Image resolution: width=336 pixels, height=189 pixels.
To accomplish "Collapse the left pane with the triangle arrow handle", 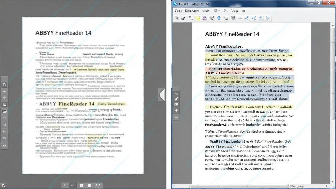I will click(162, 94).
